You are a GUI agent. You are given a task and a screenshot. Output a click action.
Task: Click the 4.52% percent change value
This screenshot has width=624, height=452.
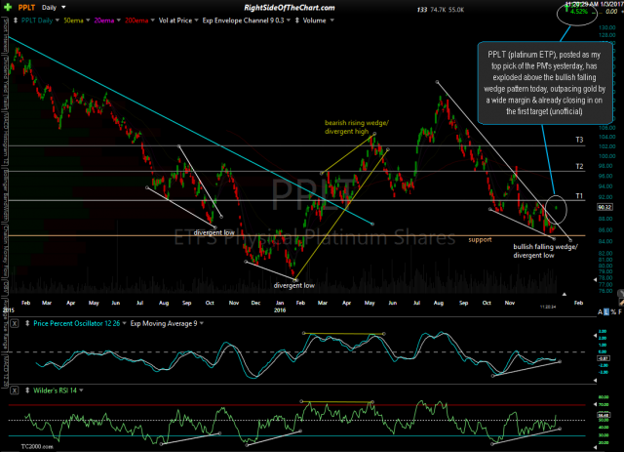(578, 12)
